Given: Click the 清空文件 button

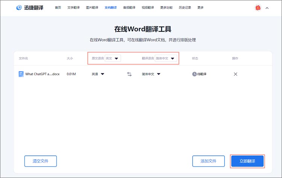Looking at the screenshot, I should [41, 161].
